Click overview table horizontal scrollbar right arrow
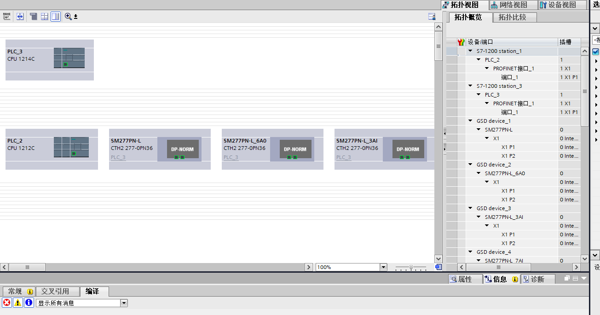Image resolution: width=600 pixels, height=315 pixels. click(576, 267)
